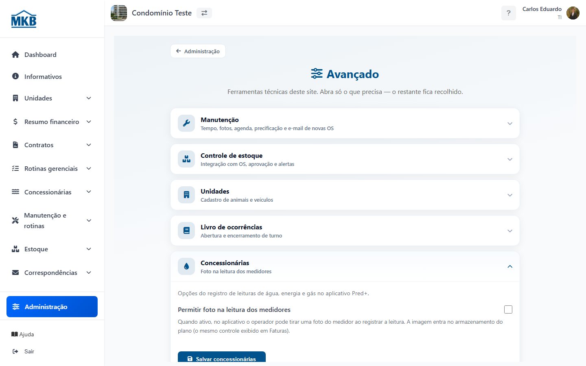This screenshot has height=366, width=586.
Task: Click the Estoque boxes icon in sidebar
Action: 15,249
